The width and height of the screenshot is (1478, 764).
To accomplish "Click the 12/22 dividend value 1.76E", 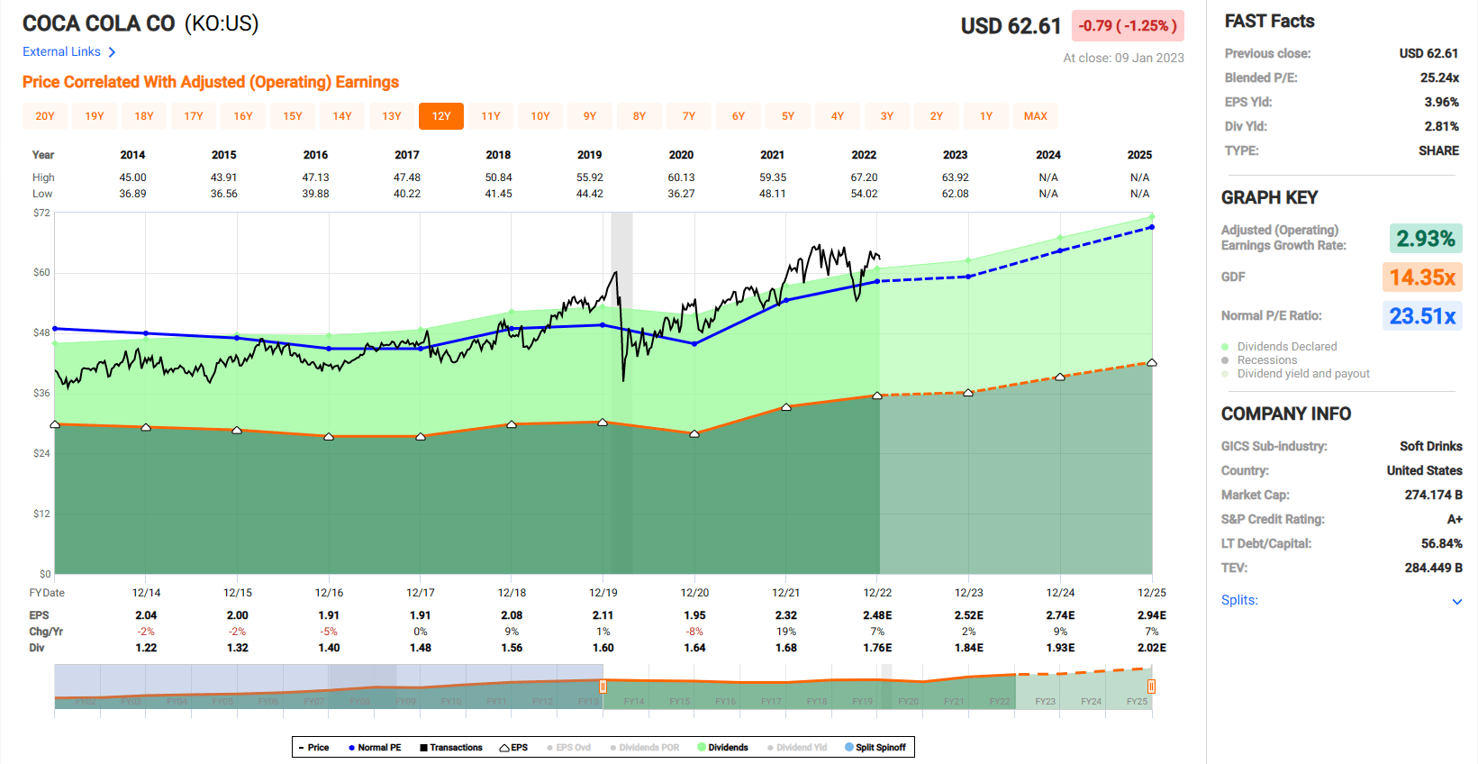I will 877,648.
